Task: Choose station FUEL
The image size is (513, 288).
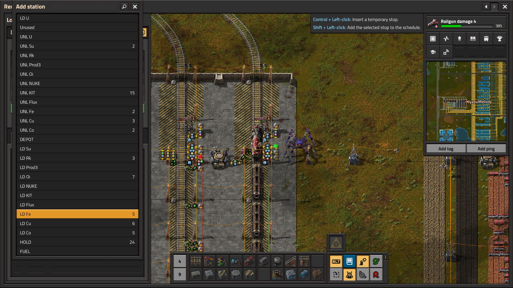Action: 77,251
